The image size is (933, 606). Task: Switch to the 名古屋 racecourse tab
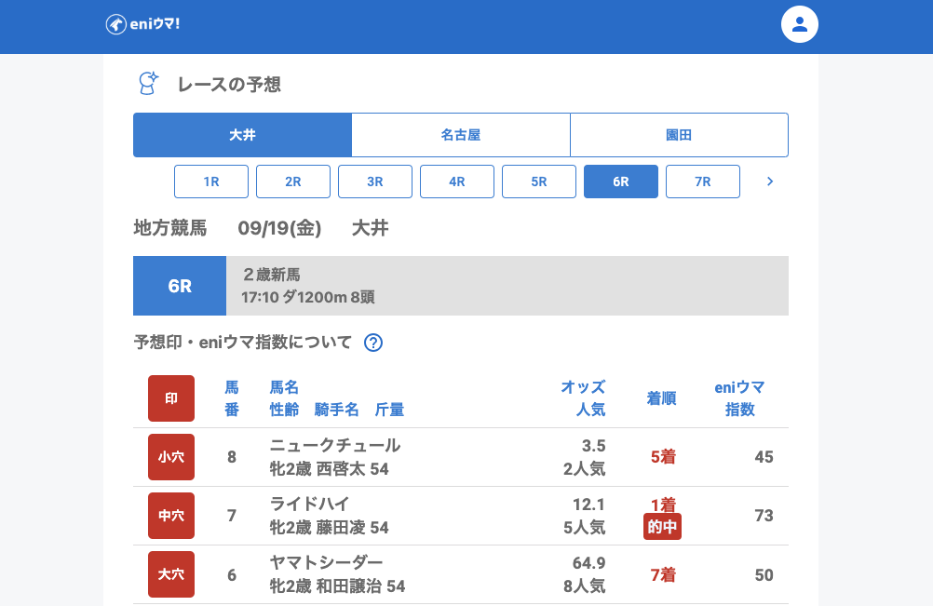pyautogui.click(x=461, y=135)
